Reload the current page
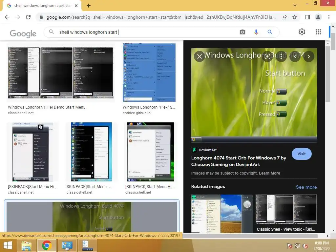 click(x=28, y=17)
